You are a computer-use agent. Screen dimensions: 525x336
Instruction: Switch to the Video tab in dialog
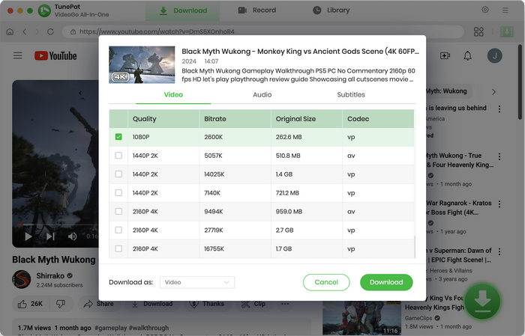(173, 94)
